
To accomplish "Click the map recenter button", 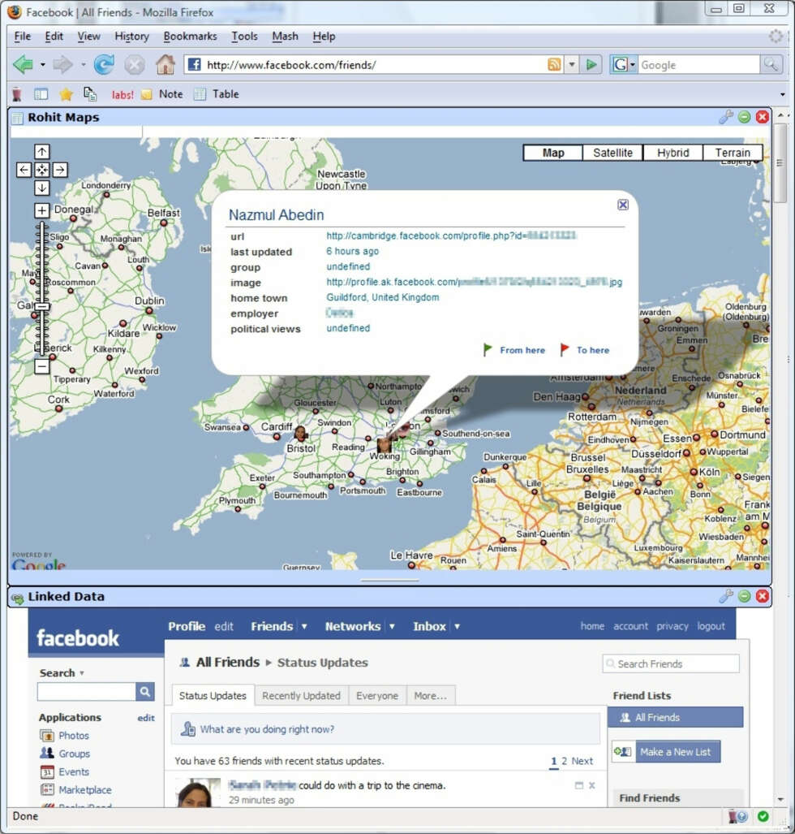I will coord(42,170).
